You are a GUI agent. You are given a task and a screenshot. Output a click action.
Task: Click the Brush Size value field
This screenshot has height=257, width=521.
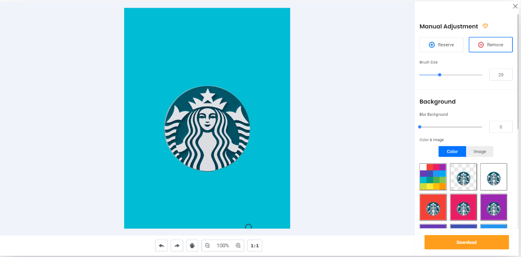point(501,75)
